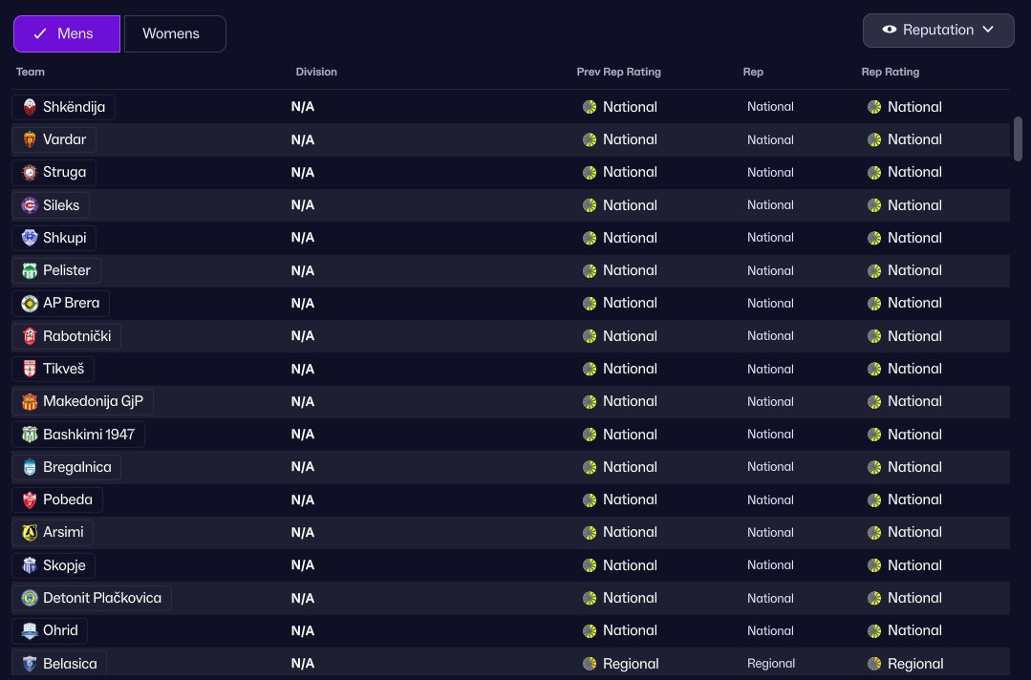The height and width of the screenshot is (680, 1031).
Task: Click the Bregalnica club badge icon
Action: click(30, 467)
